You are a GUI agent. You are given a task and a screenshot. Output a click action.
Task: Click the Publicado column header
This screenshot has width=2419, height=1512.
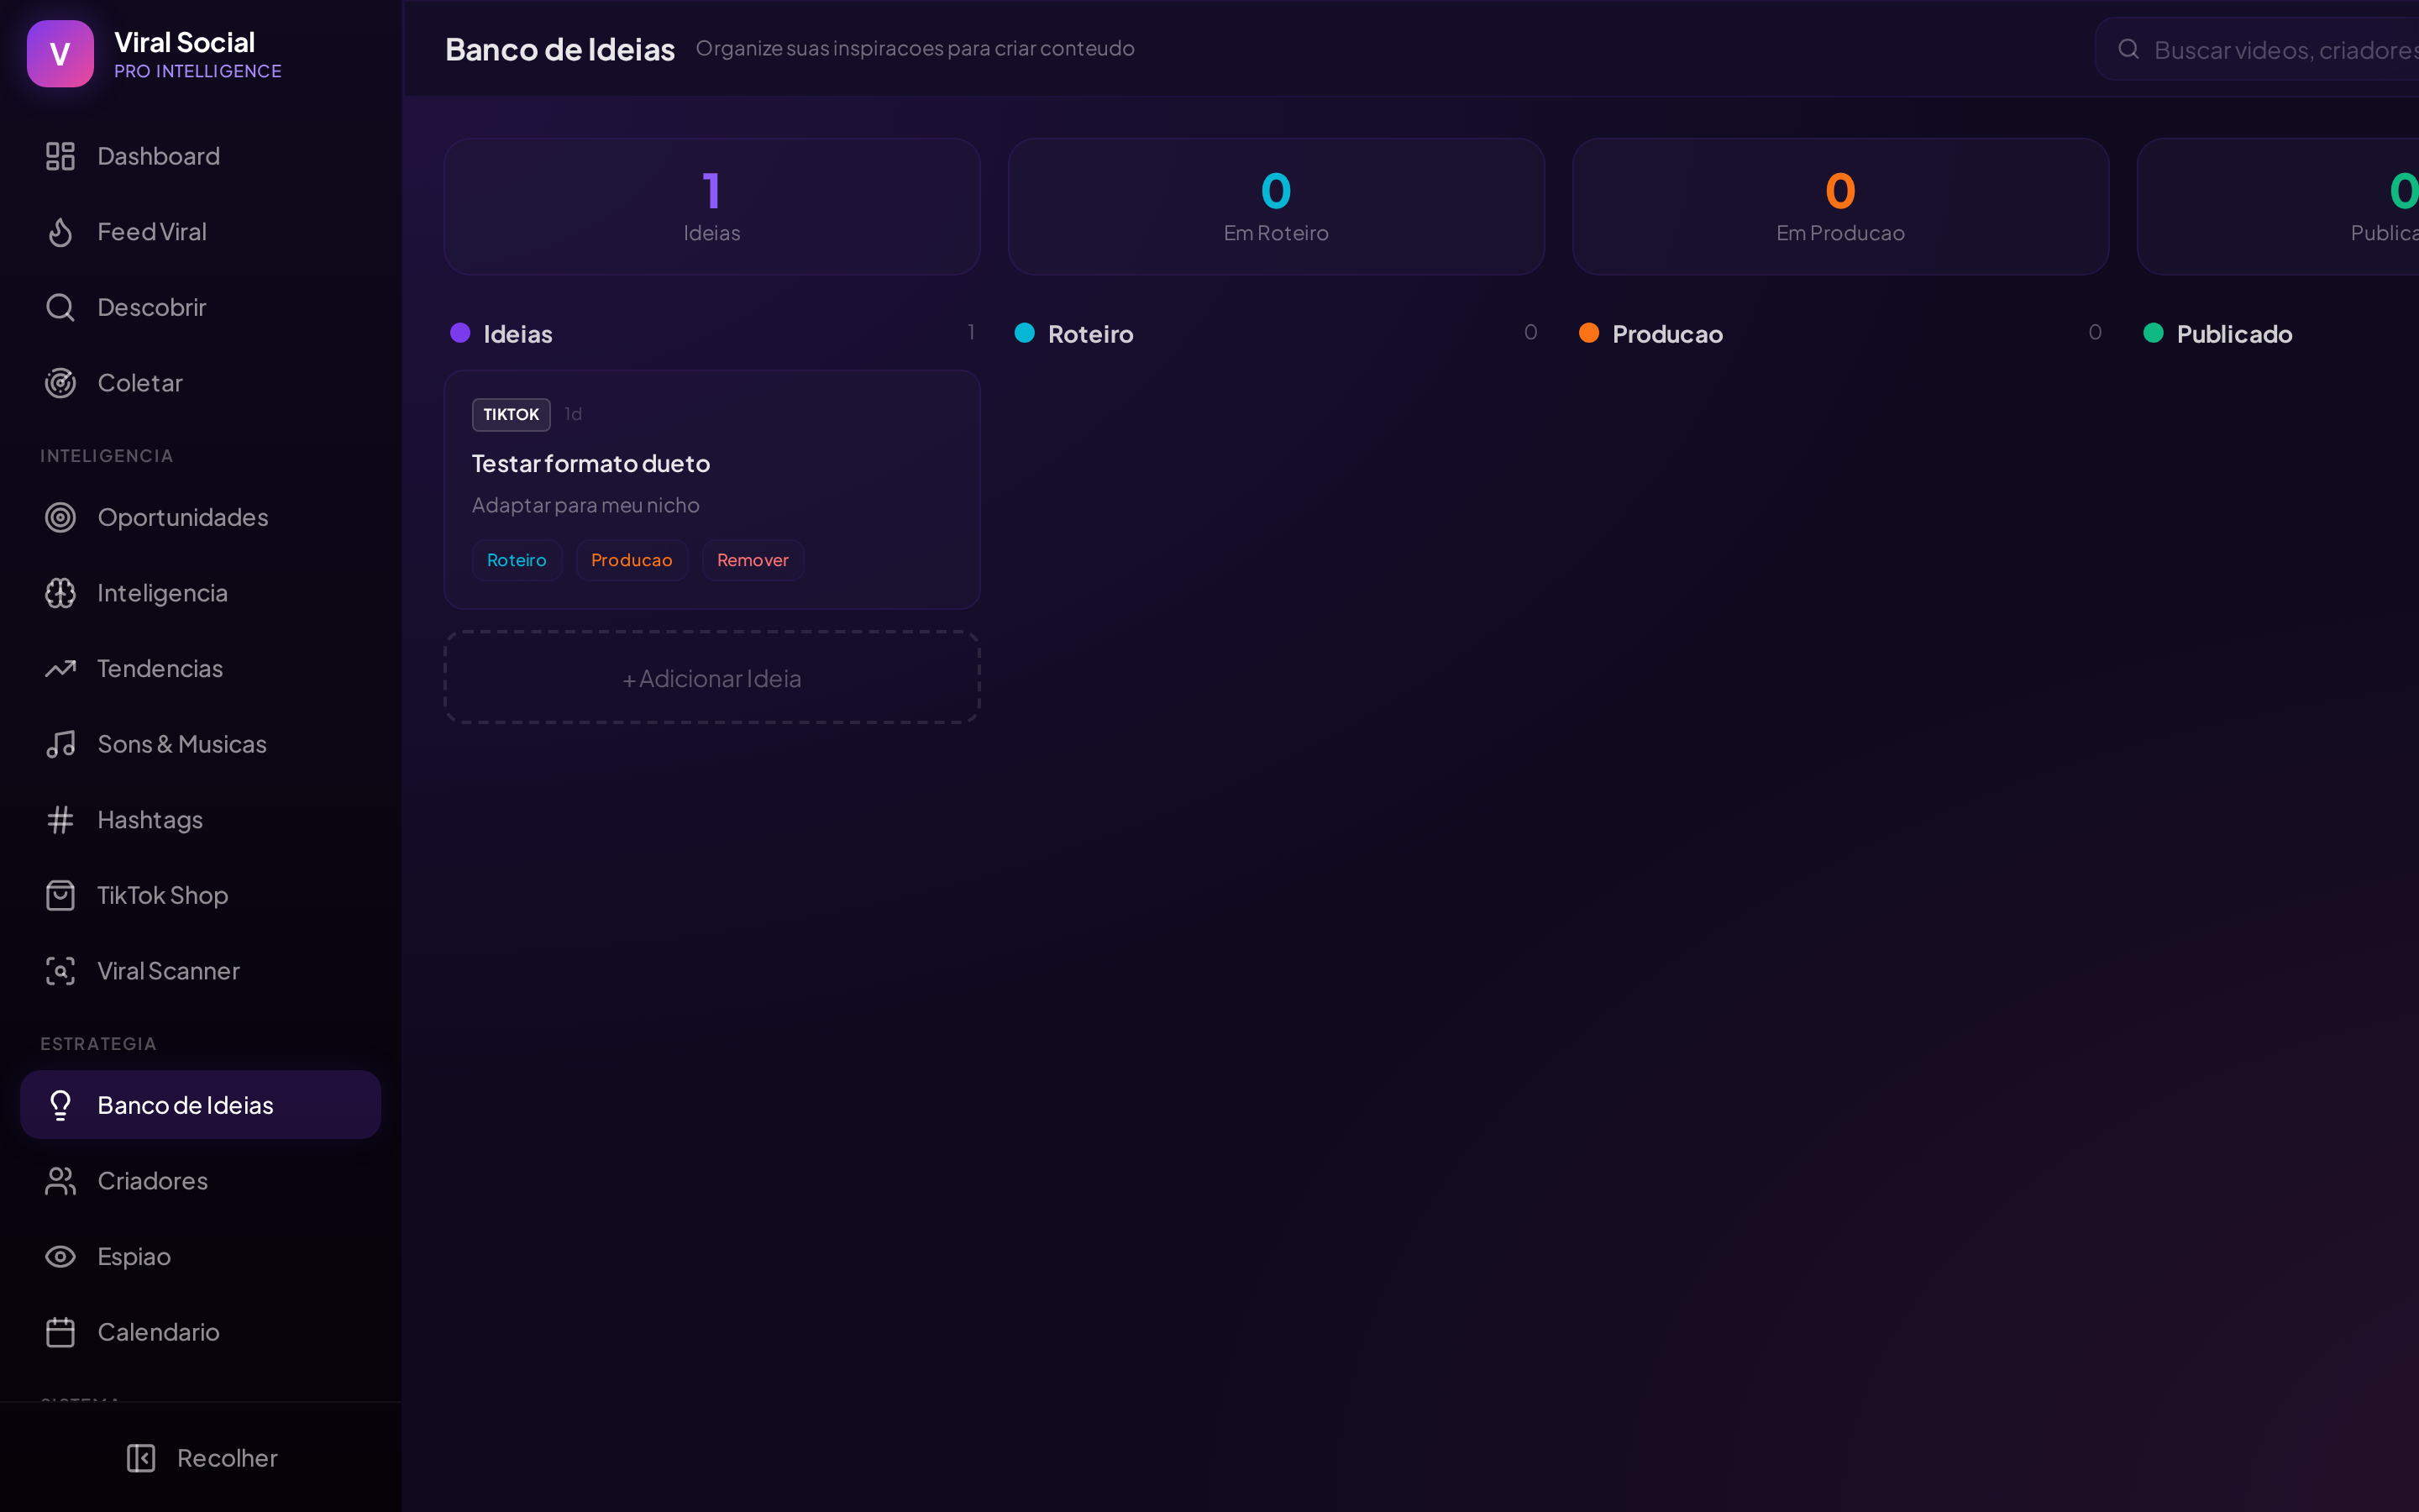(2234, 334)
